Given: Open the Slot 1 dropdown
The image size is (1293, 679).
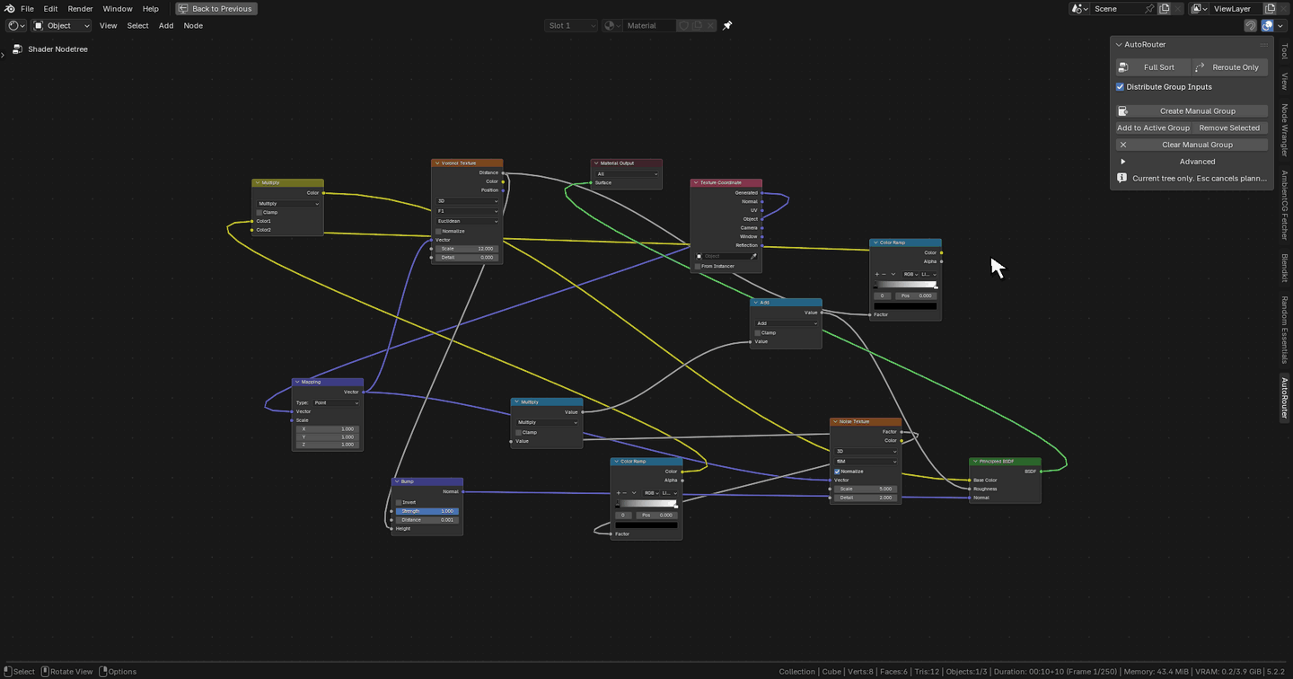Looking at the screenshot, I should coord(571,25).
